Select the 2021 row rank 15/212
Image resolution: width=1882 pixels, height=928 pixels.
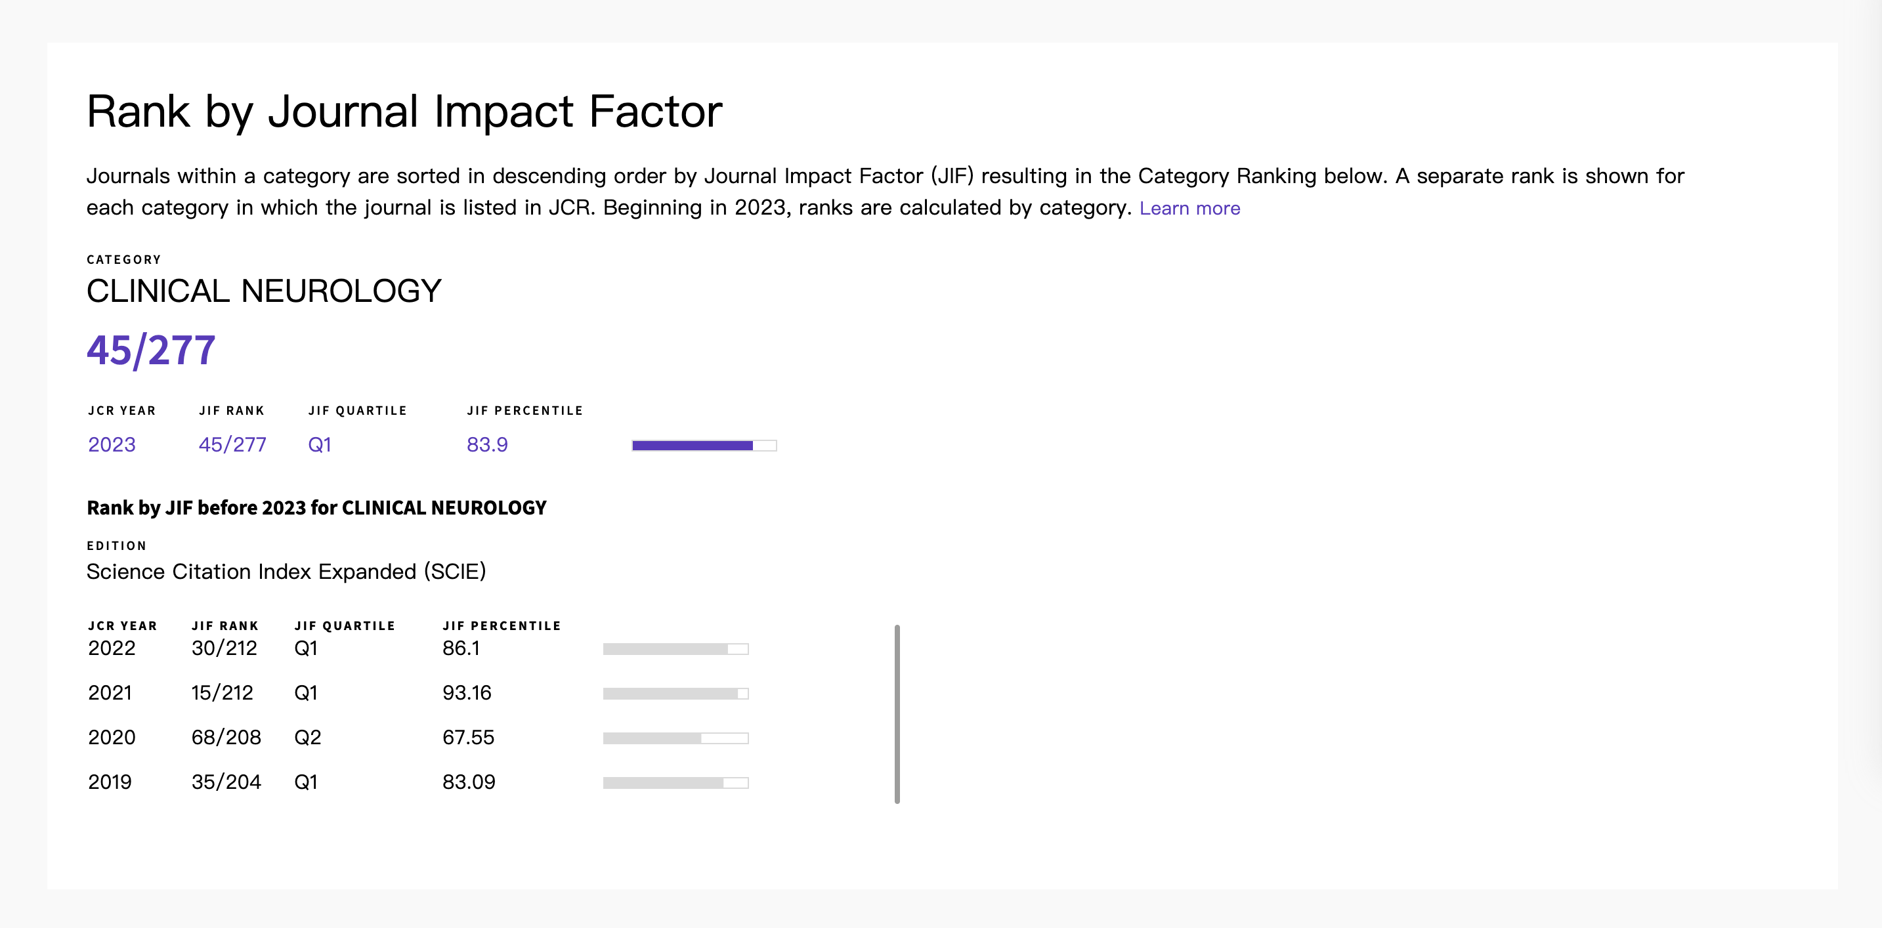[x=222, y=692]
